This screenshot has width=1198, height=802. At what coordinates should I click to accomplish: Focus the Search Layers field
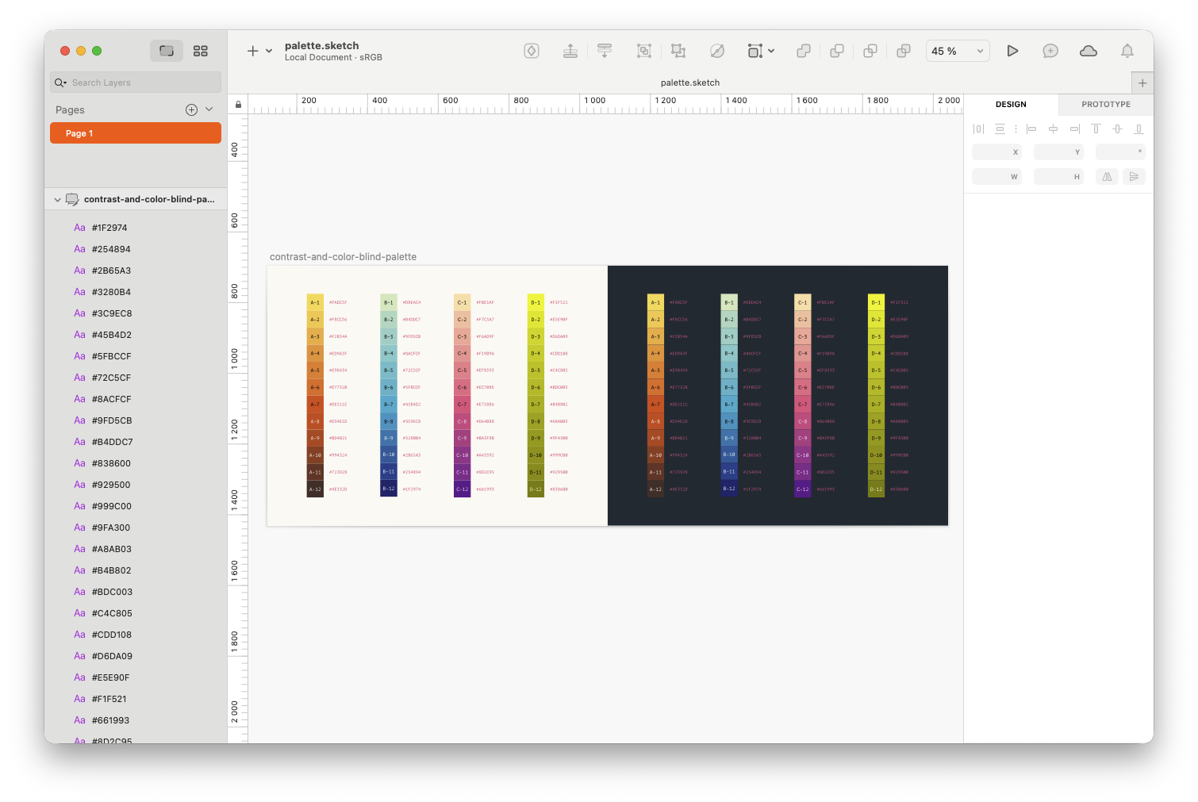tap(136, 83)
